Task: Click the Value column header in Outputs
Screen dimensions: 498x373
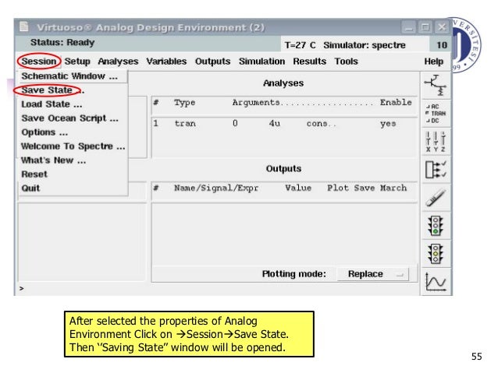Action: [x=298, y=188]
